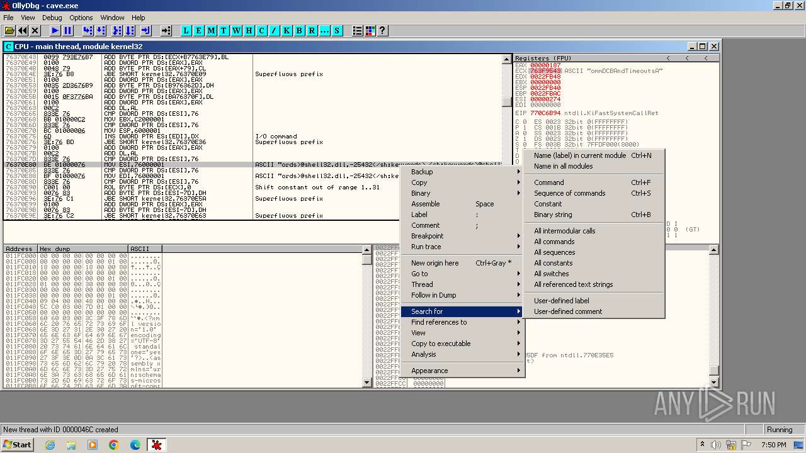The image size is (806, 453).
Task: Select All referenced text strings
Action: coord(594,284)
